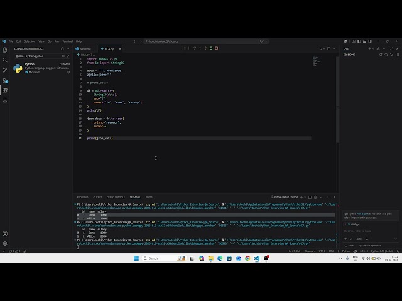Kill the terminal with trash icon

tap(315, 197)
